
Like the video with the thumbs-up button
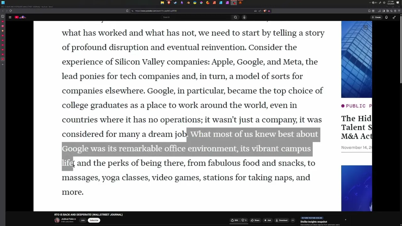(x=234, y=220)
